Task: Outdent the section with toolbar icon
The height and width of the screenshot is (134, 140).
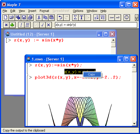Action: click(96, 17)
